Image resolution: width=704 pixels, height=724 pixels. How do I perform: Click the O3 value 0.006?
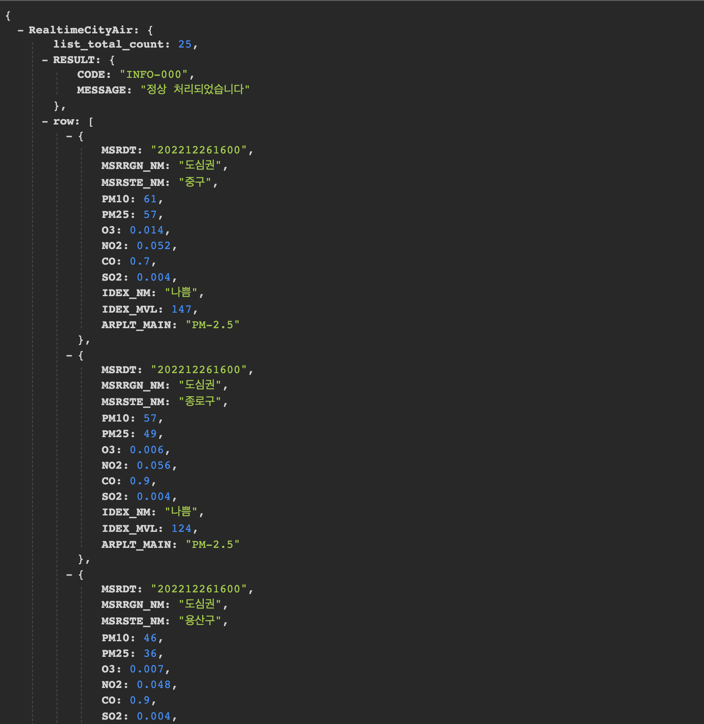tap(147, 450)
